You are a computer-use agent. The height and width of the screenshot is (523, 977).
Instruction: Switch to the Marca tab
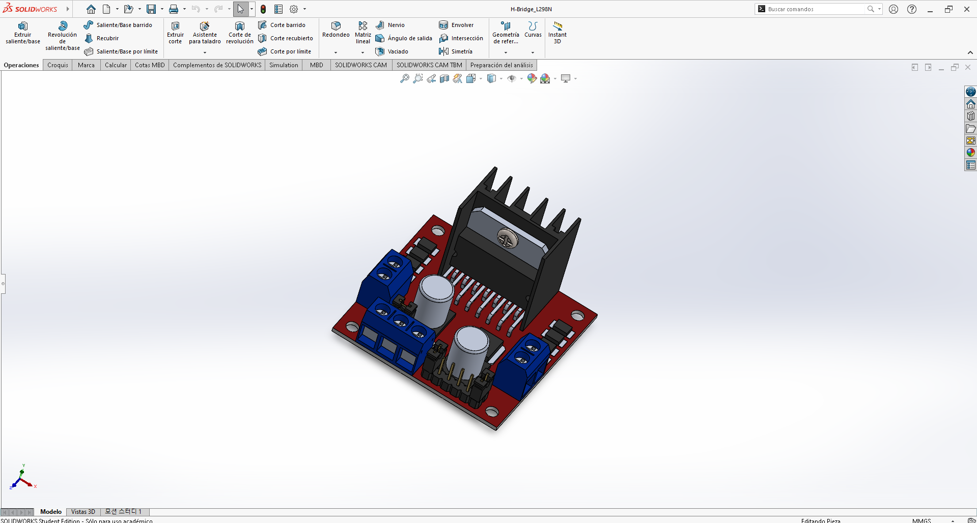(86, 65)
